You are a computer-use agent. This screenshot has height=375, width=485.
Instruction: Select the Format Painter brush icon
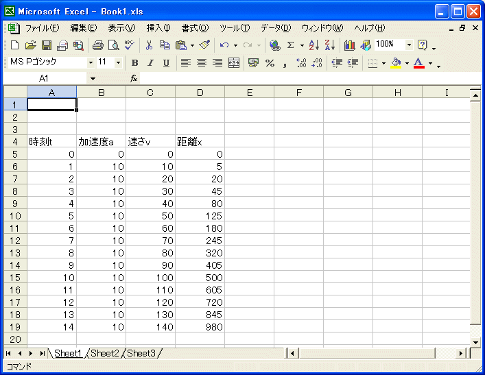click(204, 45)
